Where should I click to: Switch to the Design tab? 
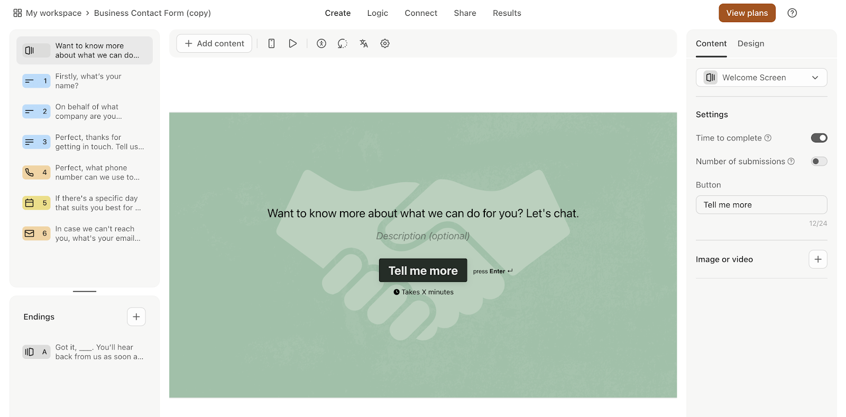click(x=751, y=43)
